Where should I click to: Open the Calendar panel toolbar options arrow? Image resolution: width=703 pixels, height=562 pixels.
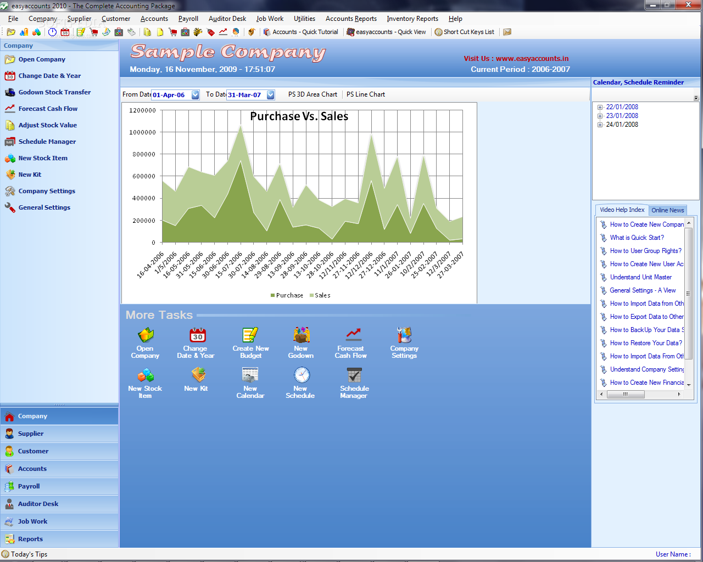coord(696,98)
